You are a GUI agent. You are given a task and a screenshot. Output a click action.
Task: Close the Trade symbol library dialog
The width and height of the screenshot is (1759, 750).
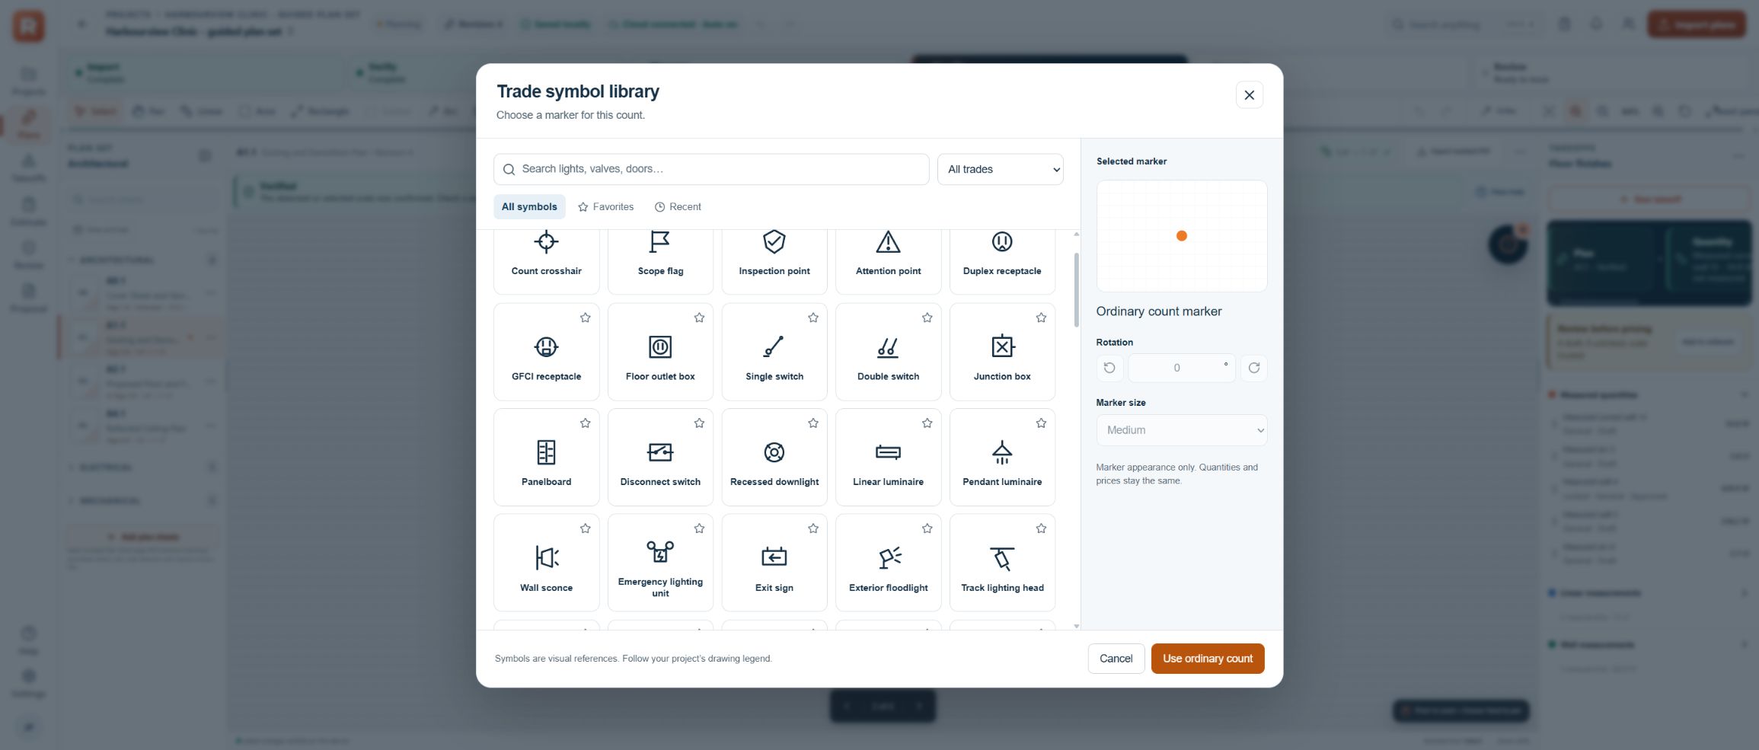pos(1249,95)
